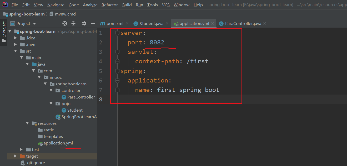Viewport: 347px width, 166px height.
Task: Expand the .idea folder
Action: pyautogui.click(x=16, y=38)
